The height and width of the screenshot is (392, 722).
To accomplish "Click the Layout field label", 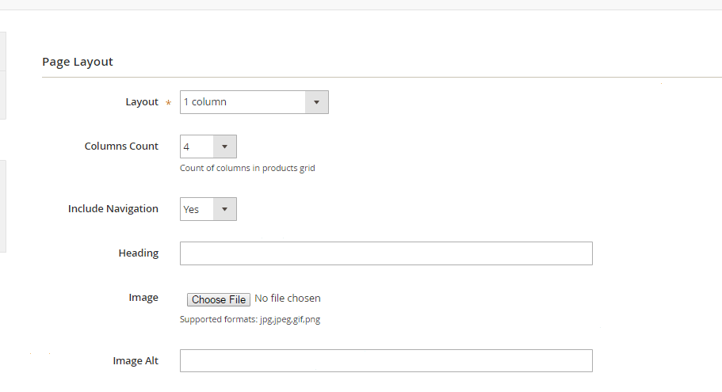I will (142, 102).
